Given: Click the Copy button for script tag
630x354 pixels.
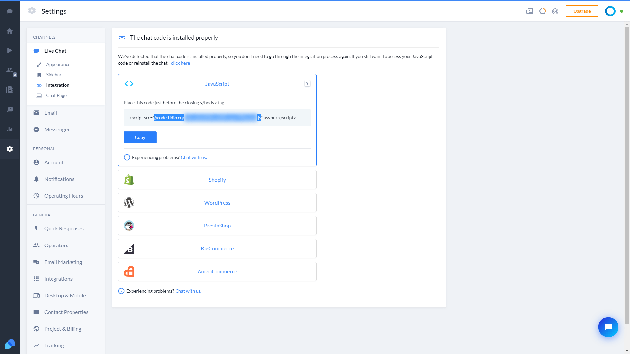Looking at the screenshot, I should (x=140, y=137).
